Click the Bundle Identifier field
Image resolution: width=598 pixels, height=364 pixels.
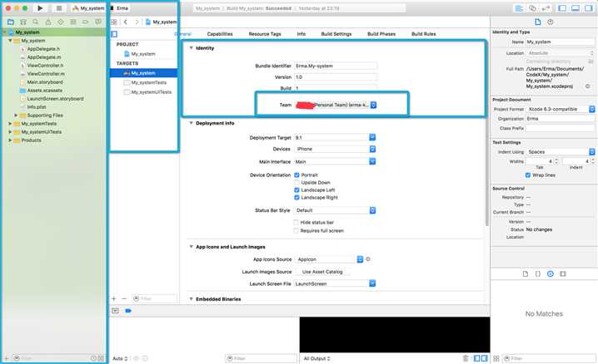tap(336, 66)
